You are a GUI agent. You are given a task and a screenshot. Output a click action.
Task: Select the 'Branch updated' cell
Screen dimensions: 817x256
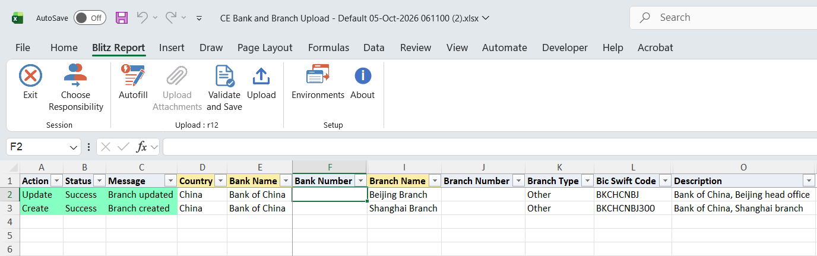click(141, 194)
